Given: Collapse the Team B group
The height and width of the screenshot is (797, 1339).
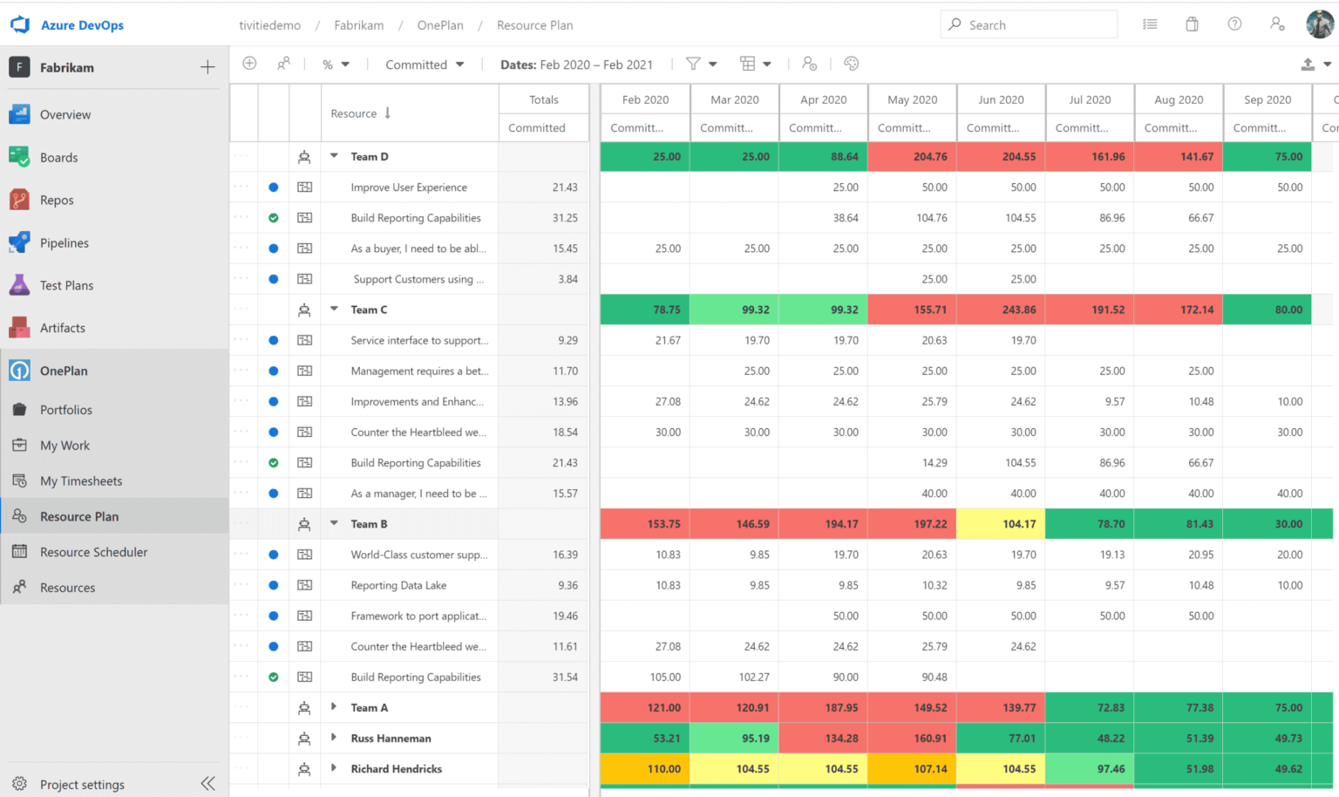Looking at the screenshot, I should click(x=334, y=523).
